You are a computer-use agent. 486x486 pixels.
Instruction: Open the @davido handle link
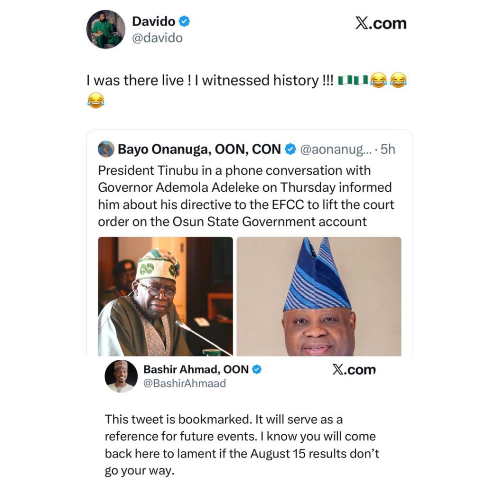coord(158,38)
